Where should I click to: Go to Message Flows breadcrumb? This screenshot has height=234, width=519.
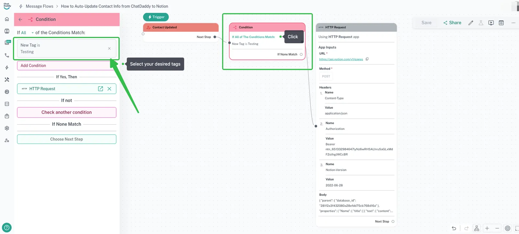coord(39,6)
